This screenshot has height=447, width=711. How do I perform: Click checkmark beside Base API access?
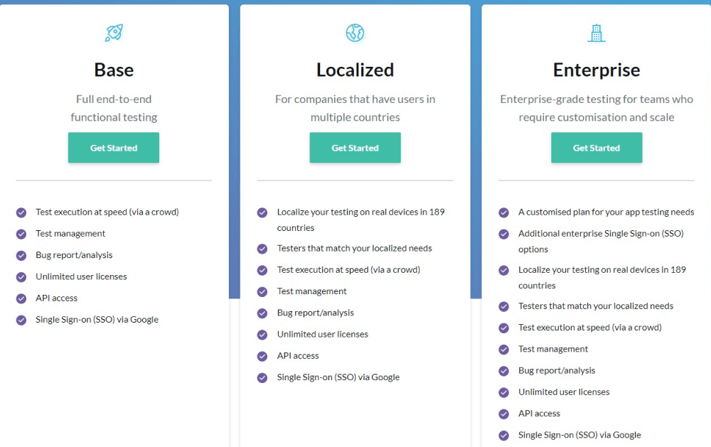tap(21, 298)
